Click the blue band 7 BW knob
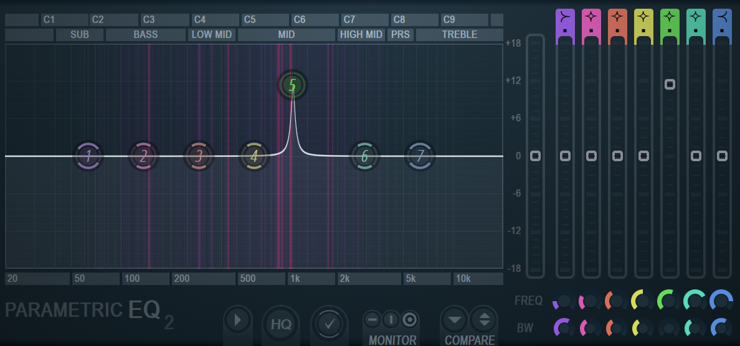Image resolution: width=740 pixels, height=346 pixels. 721,327
